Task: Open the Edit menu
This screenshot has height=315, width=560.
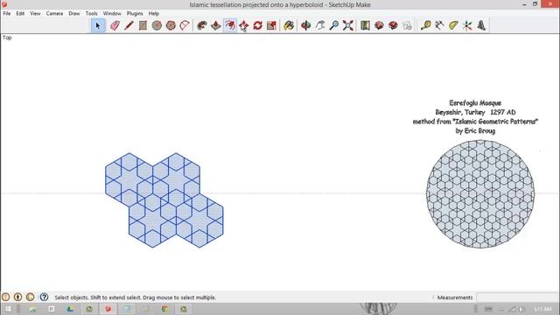Action: tap(20, 13)
